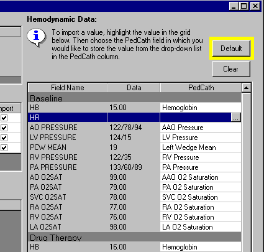Click the scrollbar up arrow in grid
Viewport: 264px width, 252px height.
coord(246,88)
